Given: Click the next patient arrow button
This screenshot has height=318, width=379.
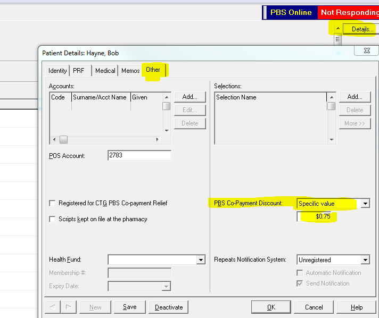Looking at the screenshot, I should click(x=68, y=307).
